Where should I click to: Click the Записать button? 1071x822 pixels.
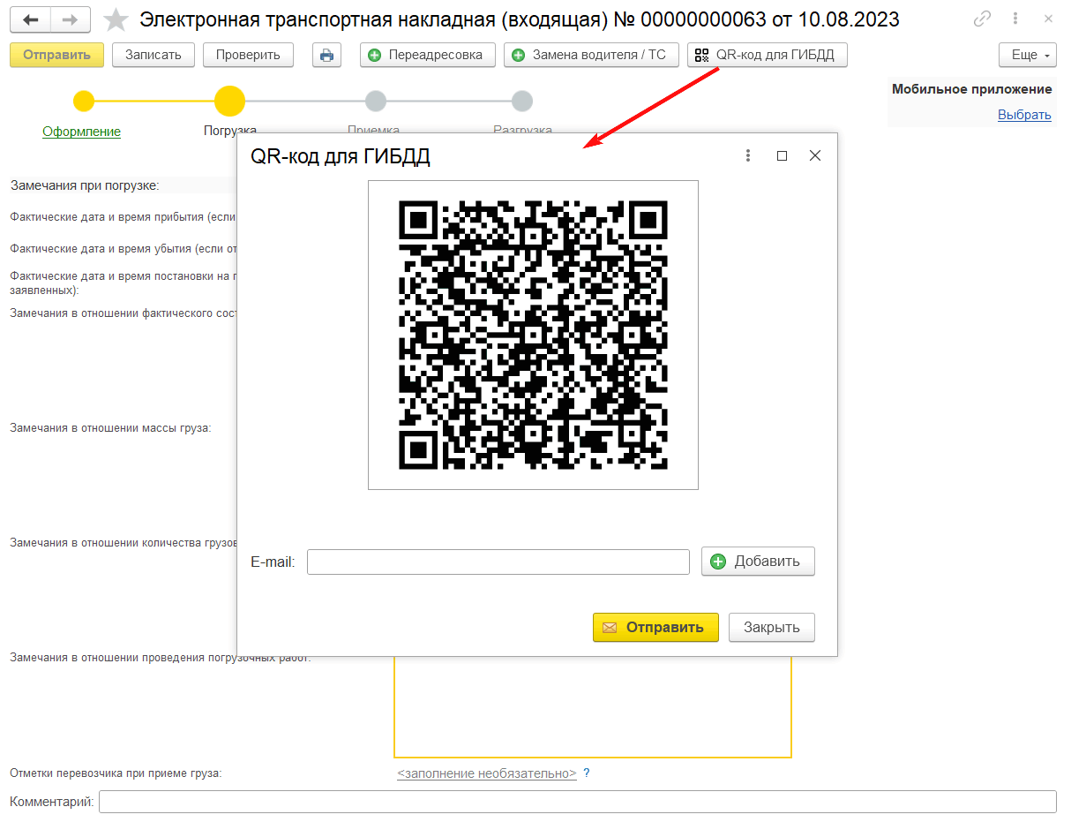[x=154, y=55]
